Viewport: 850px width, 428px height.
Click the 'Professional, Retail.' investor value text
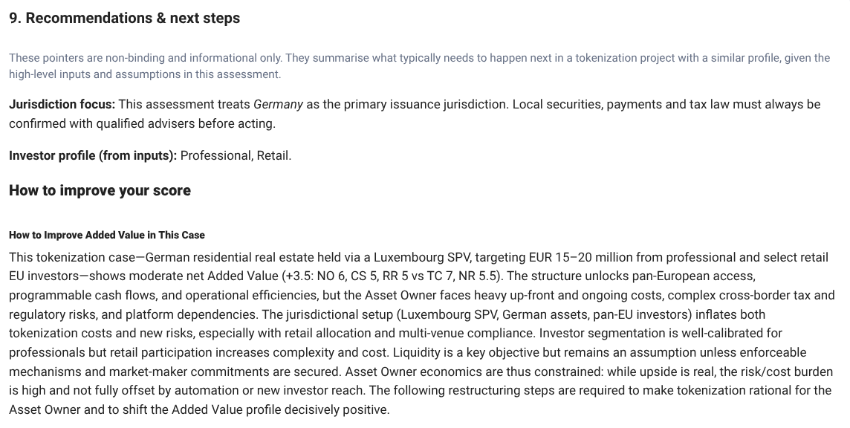[x=236, y=156]
